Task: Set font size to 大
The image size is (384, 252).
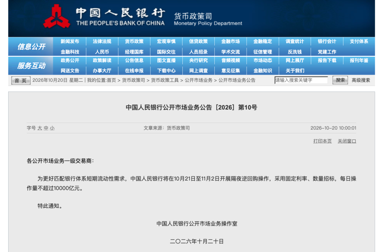Action: (40, 128)
